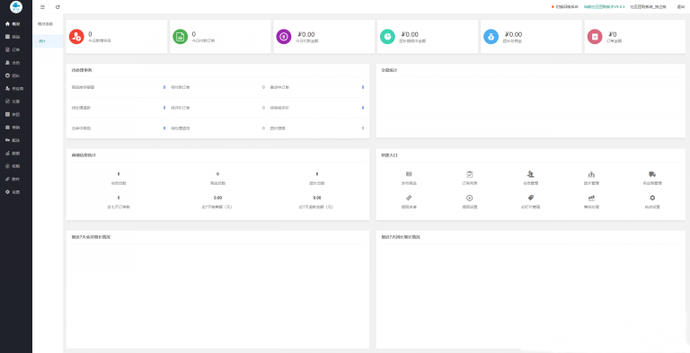690x353 pixels.
Task: Click the first row in the pending tasks left column
Action: tap(119, 87)
